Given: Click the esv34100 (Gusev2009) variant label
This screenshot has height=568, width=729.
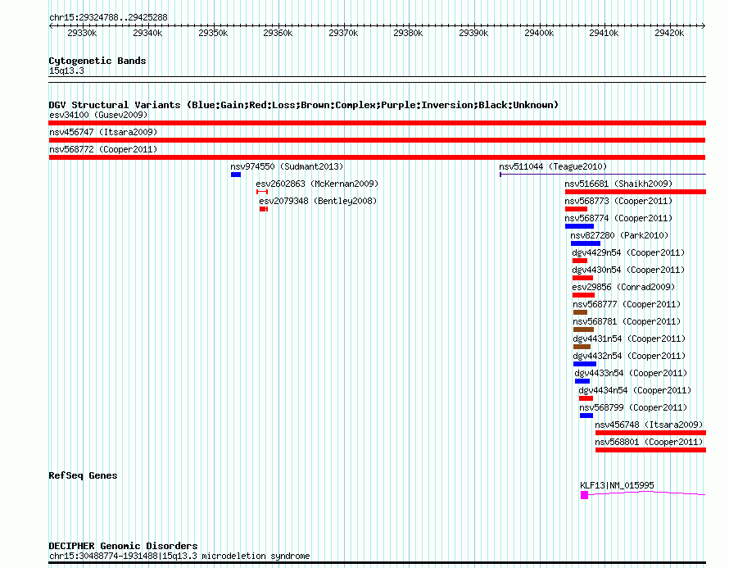Looking at the screenshot, I should (98, 115).
